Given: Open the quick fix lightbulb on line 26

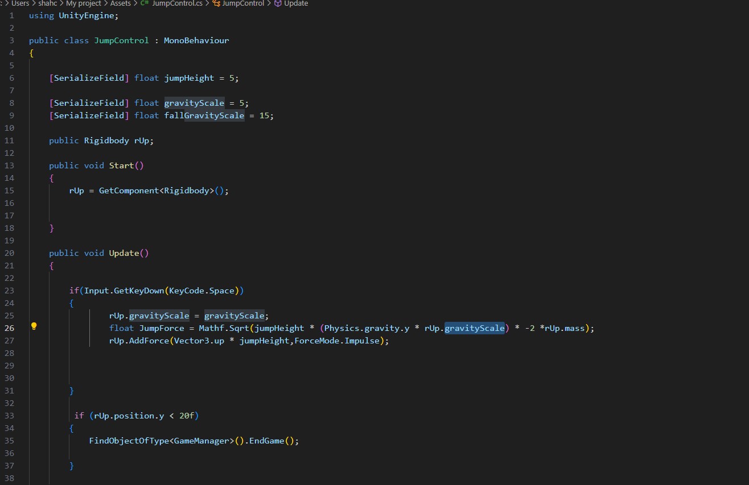Looking at the screenshot, I should click(34, 326).
